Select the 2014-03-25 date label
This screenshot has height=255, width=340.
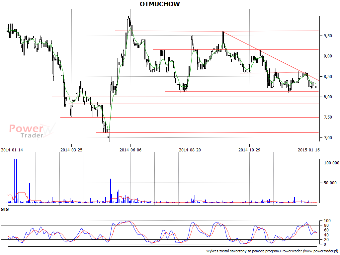(x=71, y=150)
